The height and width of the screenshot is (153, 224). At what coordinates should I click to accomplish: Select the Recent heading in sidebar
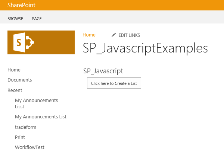coord(15,90)
